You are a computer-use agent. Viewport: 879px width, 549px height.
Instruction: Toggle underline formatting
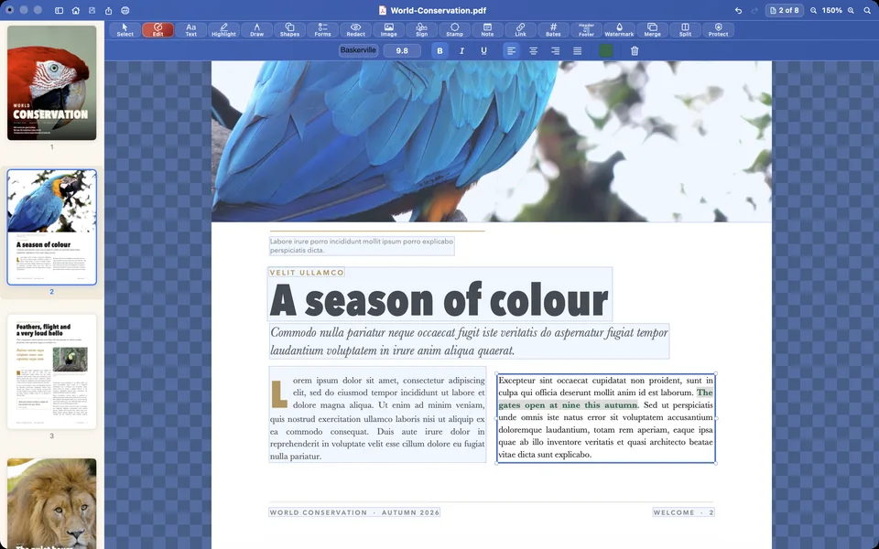point(483,50)
